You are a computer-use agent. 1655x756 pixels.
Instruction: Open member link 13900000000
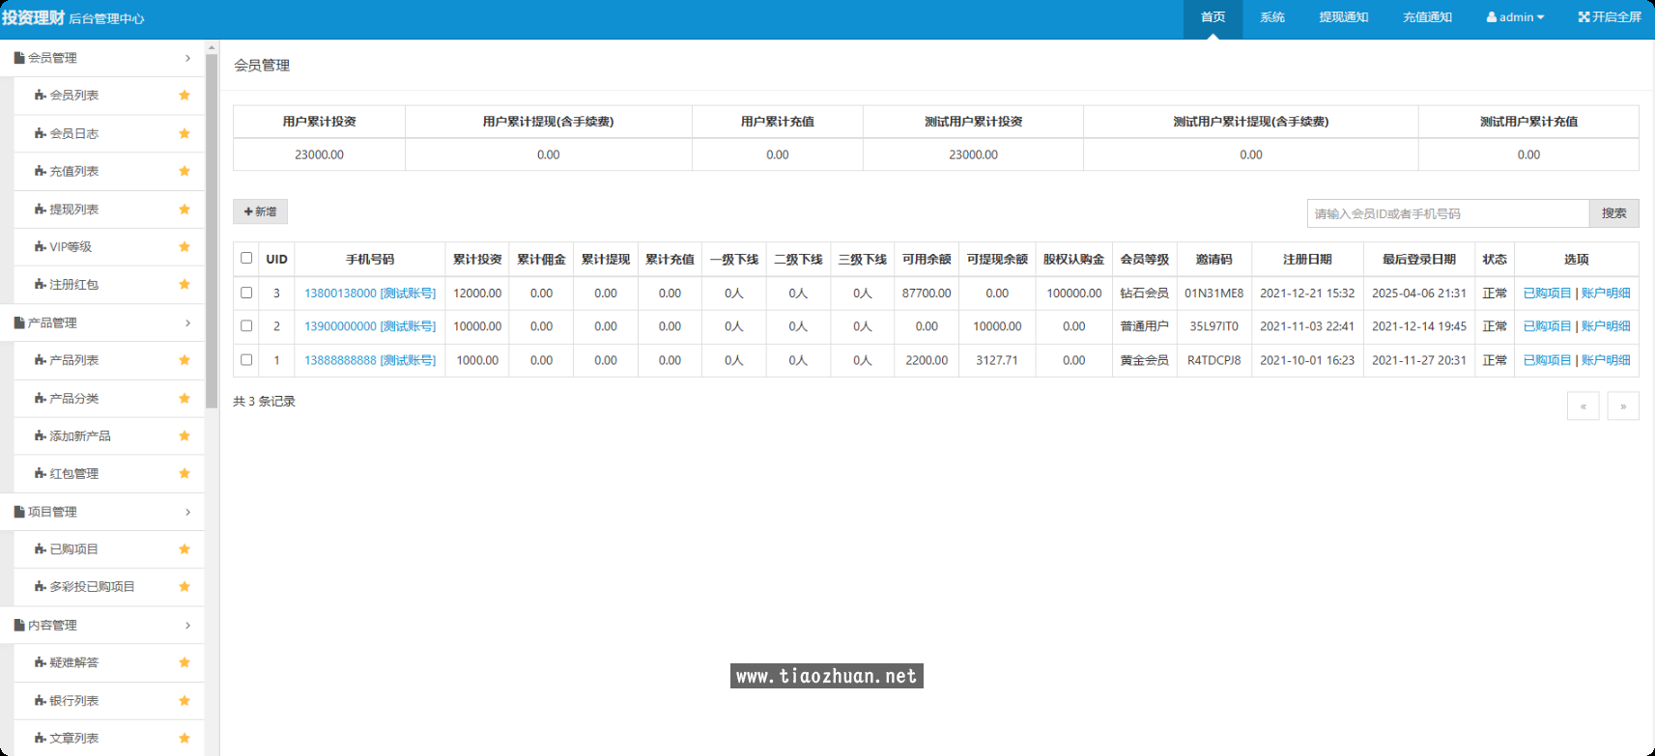[370, 326]
